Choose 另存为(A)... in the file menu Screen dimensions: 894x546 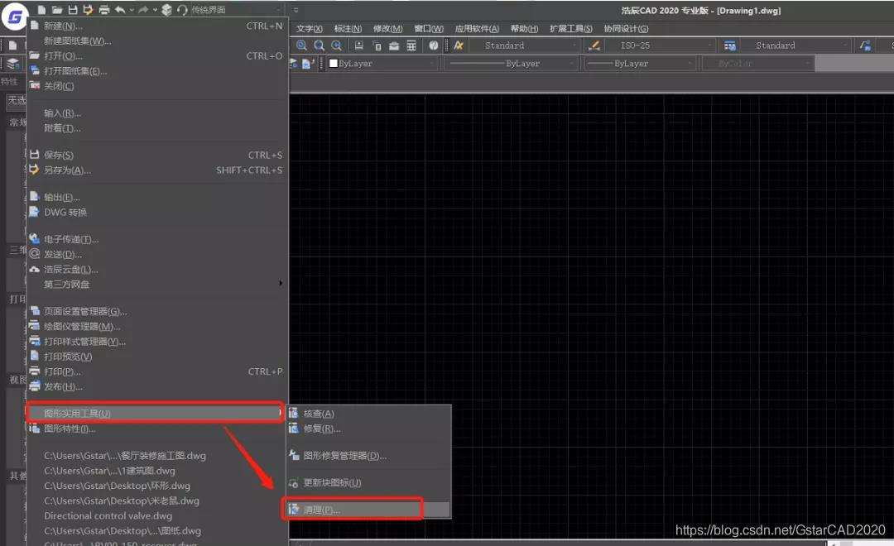(156, 170)
